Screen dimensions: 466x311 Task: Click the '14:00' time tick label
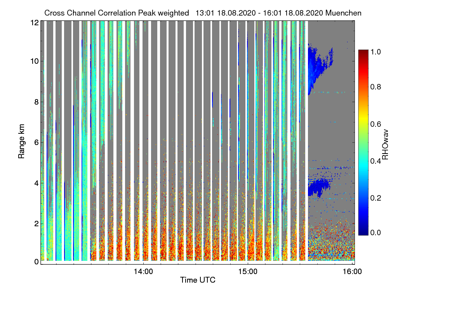pos(143,271)
